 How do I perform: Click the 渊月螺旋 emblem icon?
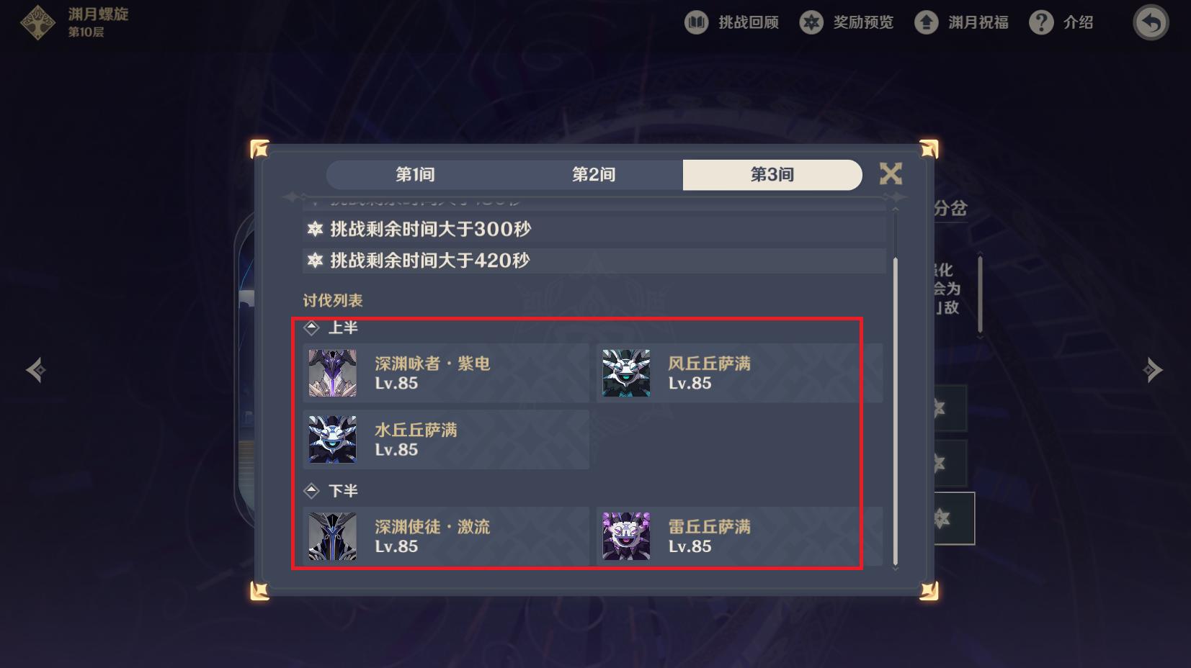[x=37, y=22]
